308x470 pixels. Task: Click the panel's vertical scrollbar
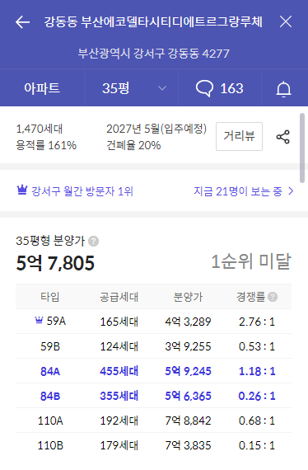click(302, 148)
